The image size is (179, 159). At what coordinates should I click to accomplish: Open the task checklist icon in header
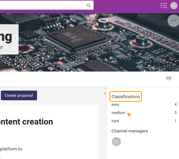click(x=164, y=5)
